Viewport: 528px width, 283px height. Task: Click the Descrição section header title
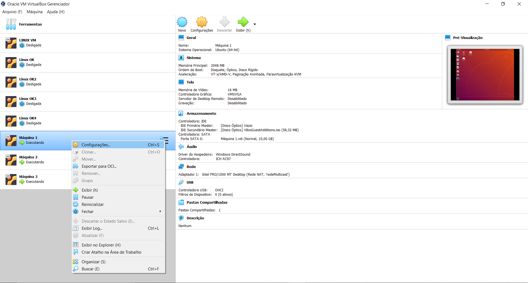pos(195,218)
